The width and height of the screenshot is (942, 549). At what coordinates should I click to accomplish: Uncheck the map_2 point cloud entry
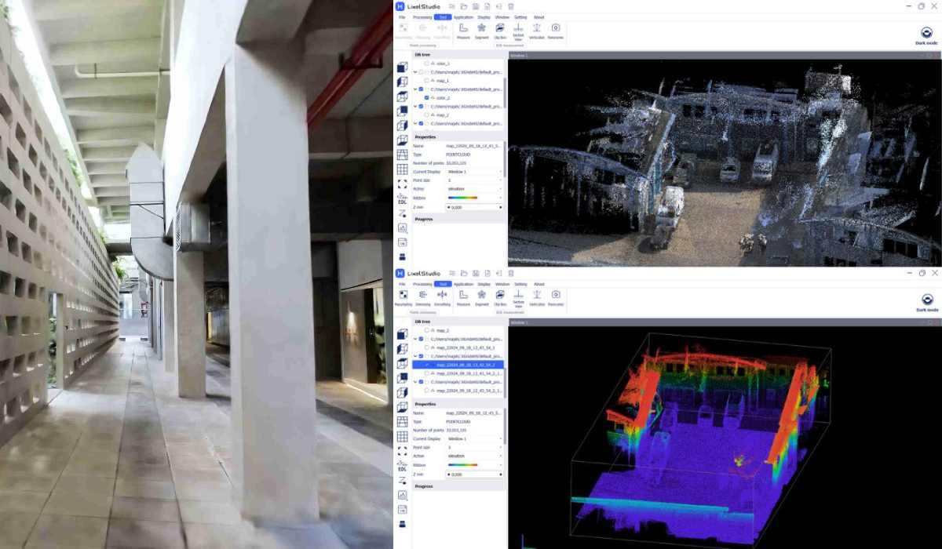point(425,115)
